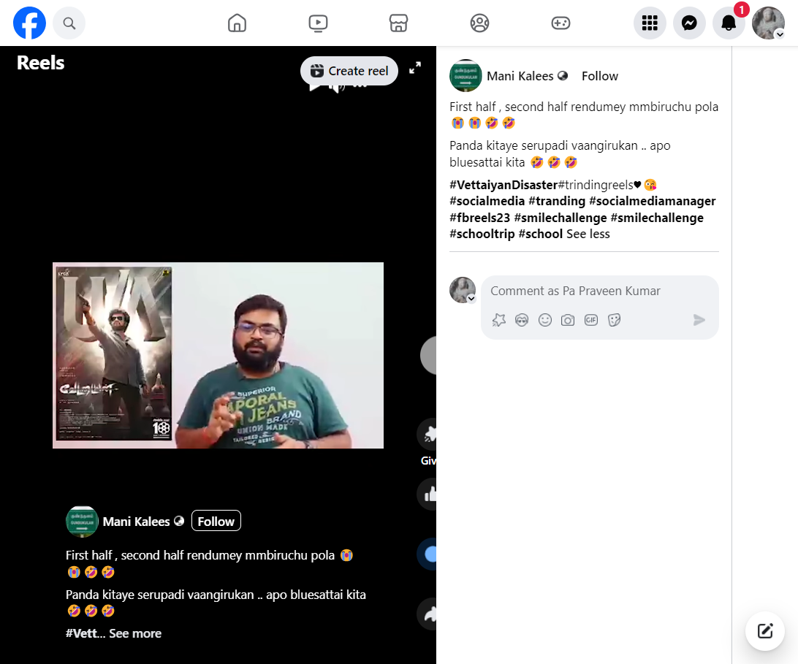Open the #tranding hashtag
Image resolution: width=798 pixels, height=664 pixels.
tap(557, 201)
